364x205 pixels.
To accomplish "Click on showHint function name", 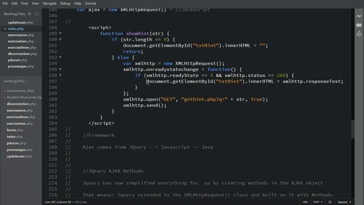I will coord(138,34).
